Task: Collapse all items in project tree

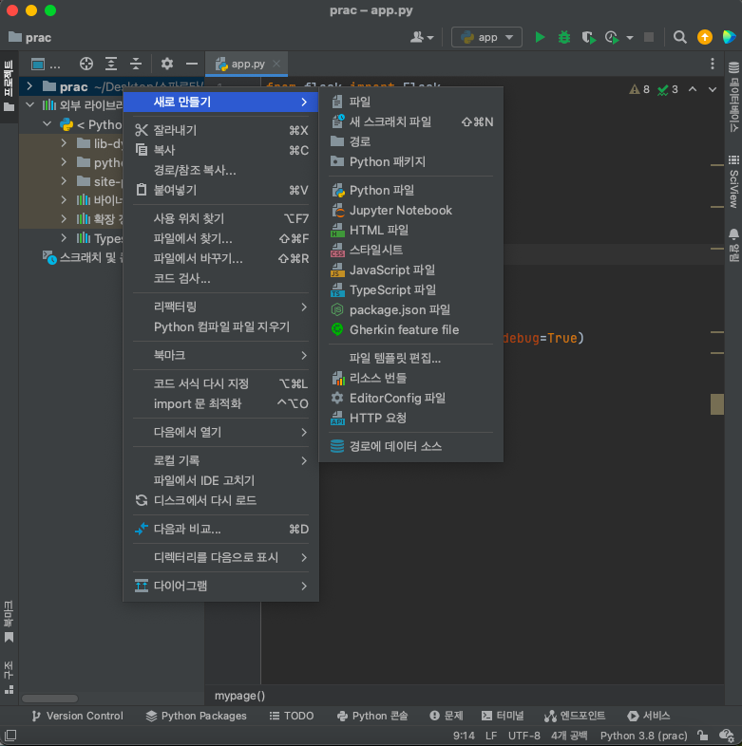Action: [136, 64]
